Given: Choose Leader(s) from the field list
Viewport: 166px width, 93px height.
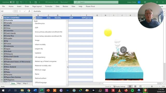Looking at the screenshot, I should [x=38, y=53].
